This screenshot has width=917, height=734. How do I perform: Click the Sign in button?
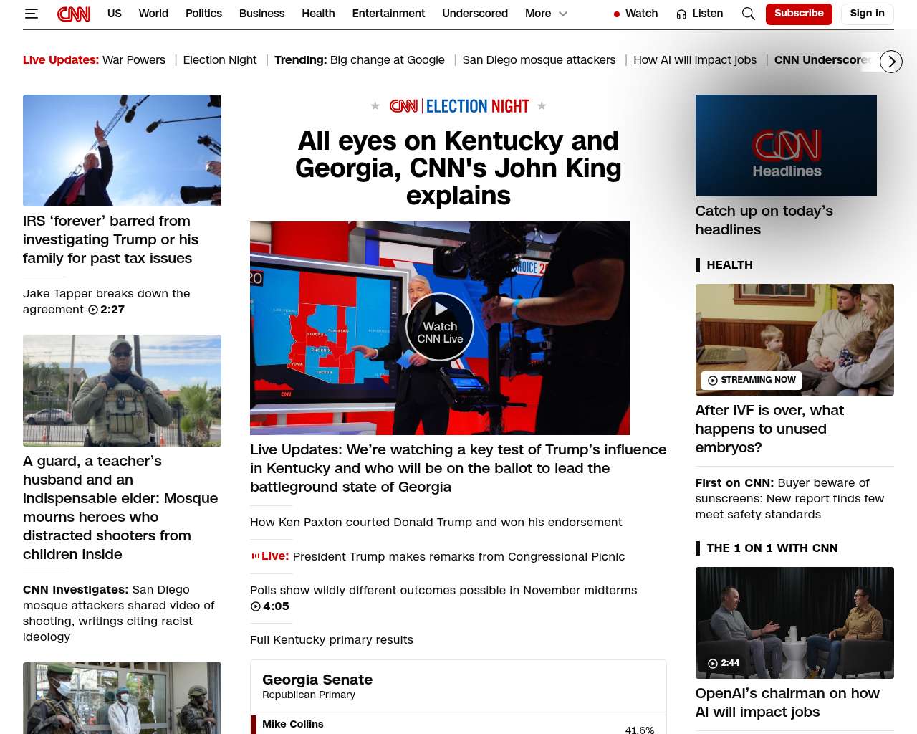tap(867, 14)
